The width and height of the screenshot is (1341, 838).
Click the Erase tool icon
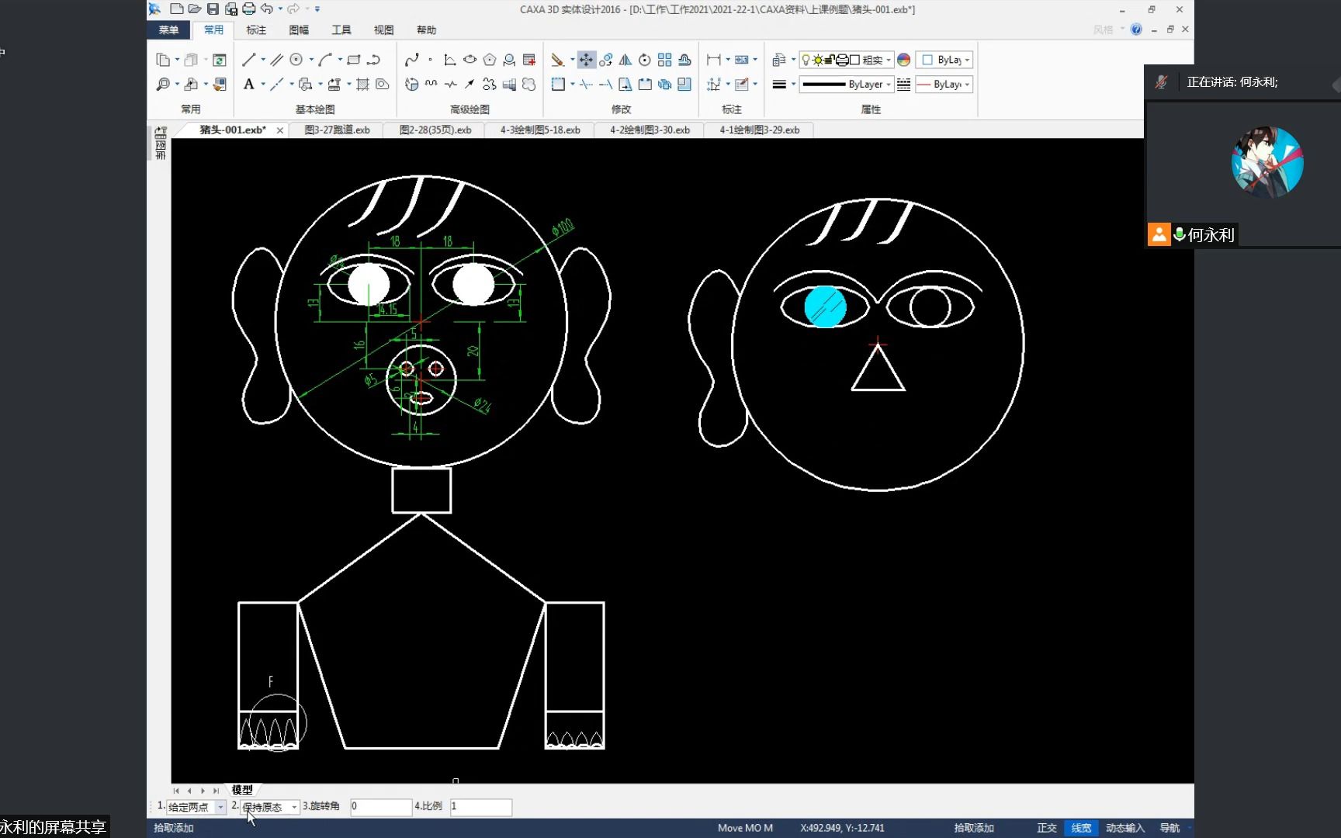(x=557, y=60)
